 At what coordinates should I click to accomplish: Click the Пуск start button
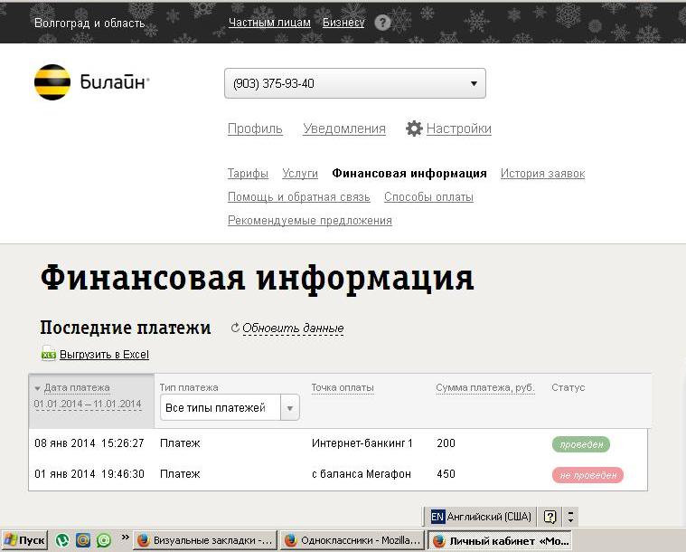(24, 540)
